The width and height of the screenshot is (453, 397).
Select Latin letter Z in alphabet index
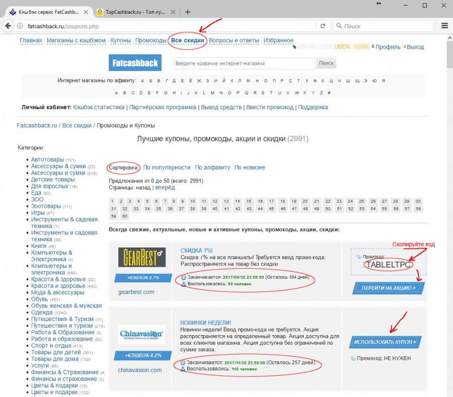click(321, 93)
